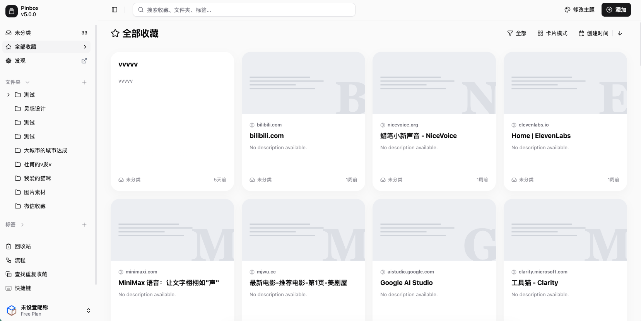
Task: Click 未分类 tag on ElevenLabs card
Action: [523, 180]
